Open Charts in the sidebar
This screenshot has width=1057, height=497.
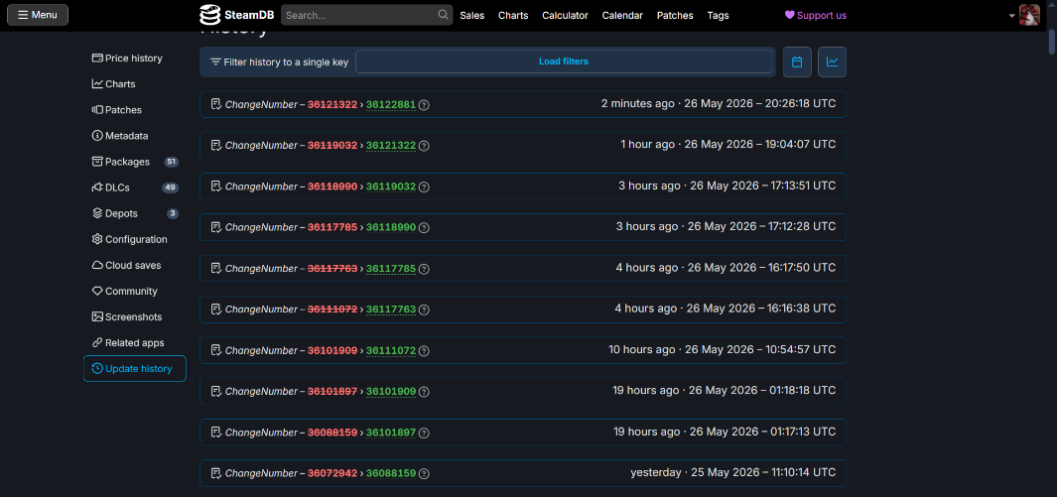click(x=114, y=84)
